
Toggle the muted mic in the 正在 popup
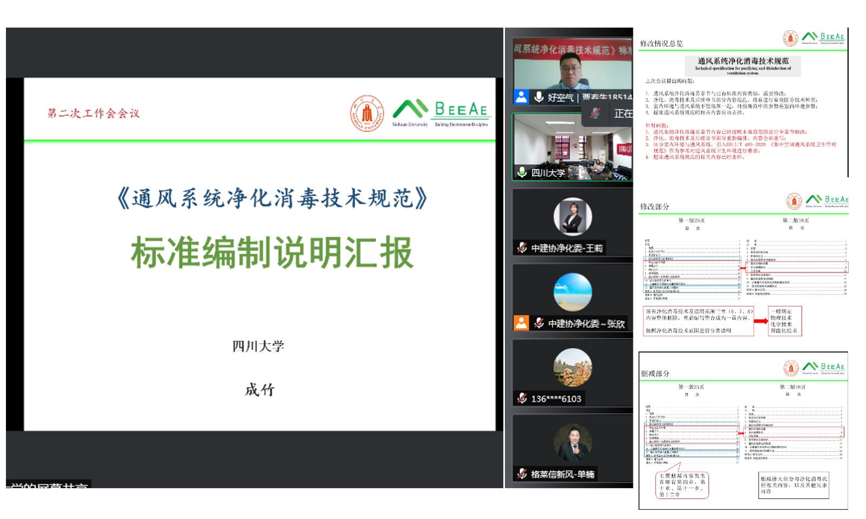595,113
